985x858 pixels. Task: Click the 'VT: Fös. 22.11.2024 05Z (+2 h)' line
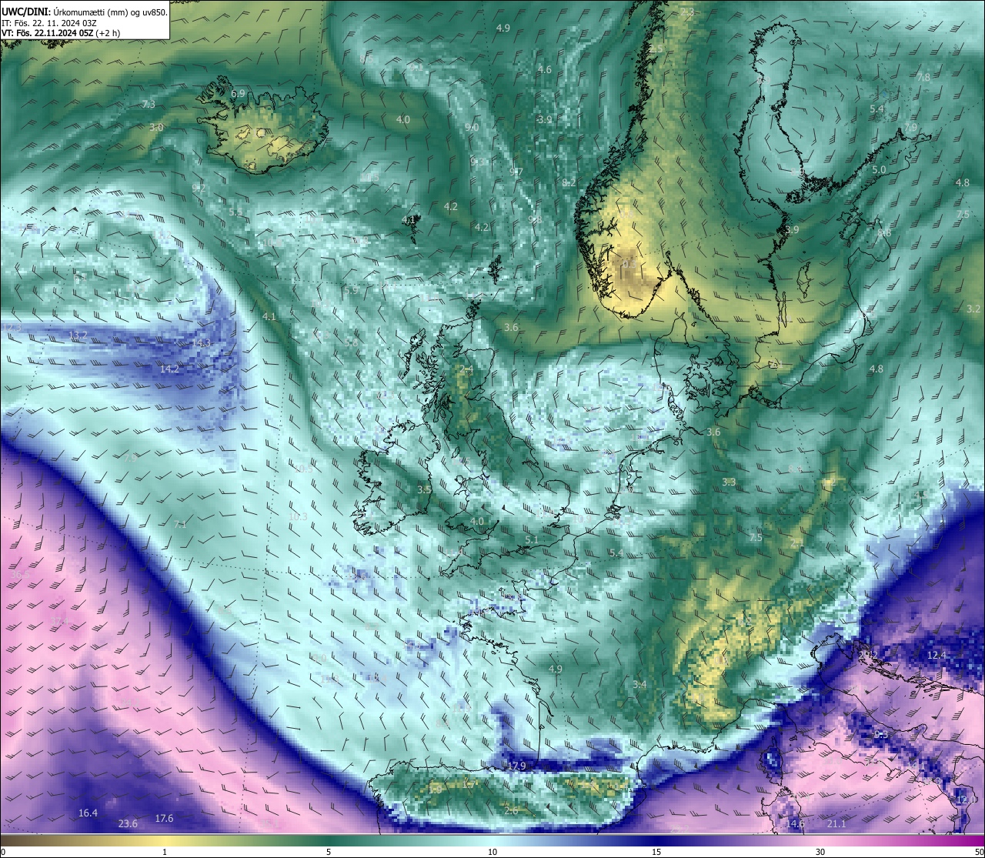point(61,33)
